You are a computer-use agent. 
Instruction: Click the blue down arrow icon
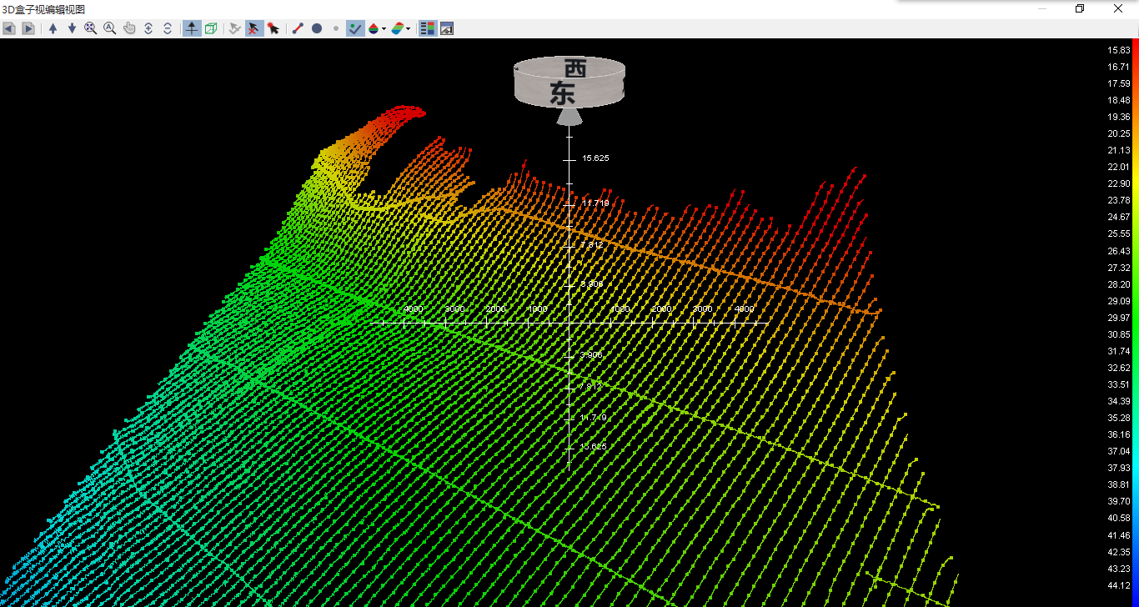72,28
